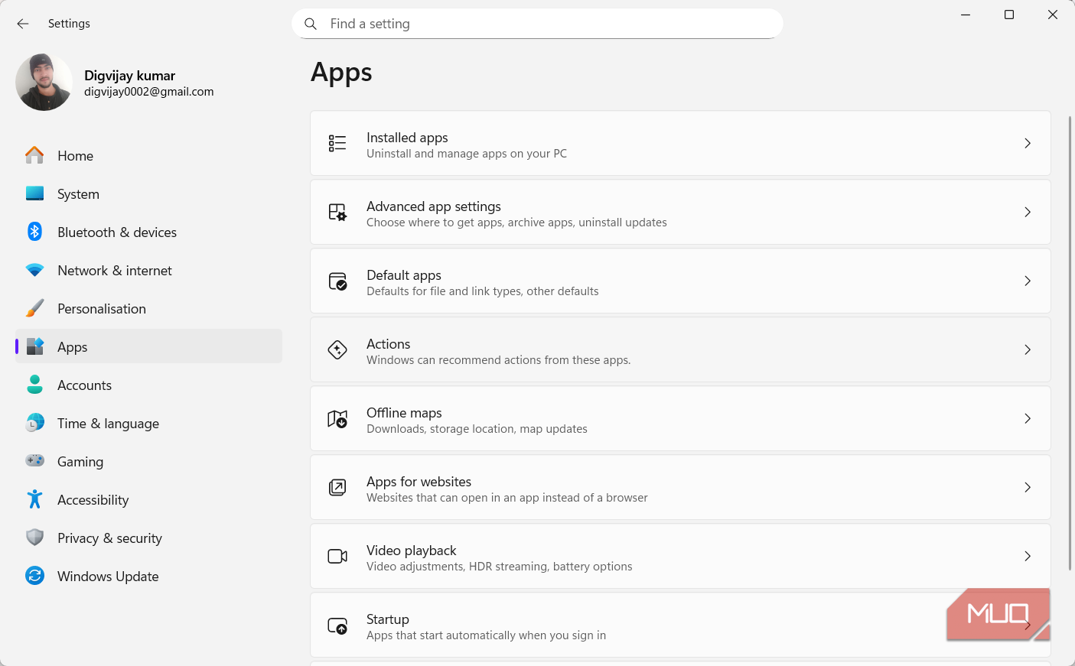Click the Video playback chevron arrow
This screenshot has height=666, width=1075.
tap(1028, 556)
